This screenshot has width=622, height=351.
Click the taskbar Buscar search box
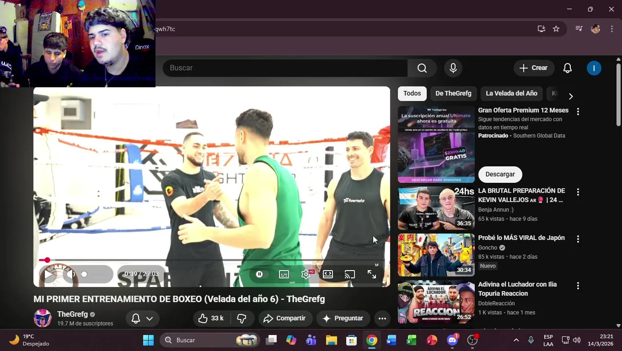pyautogui.click(x=210, y=340)
